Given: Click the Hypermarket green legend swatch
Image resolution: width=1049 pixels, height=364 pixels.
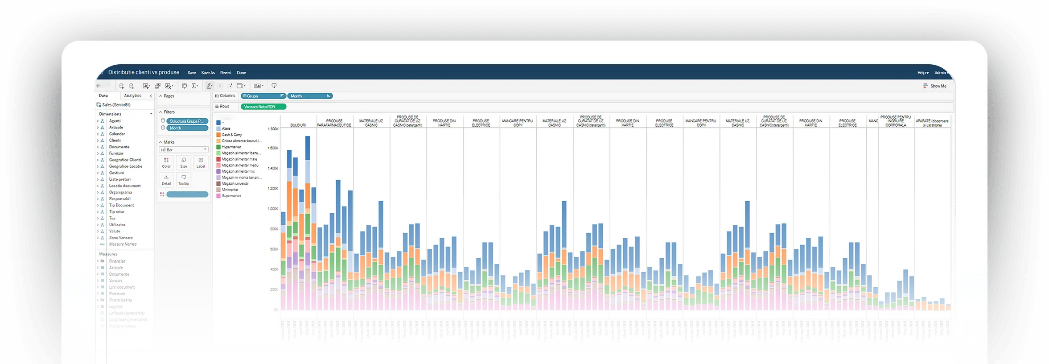Looking at the screenshot, I should 218,147.
